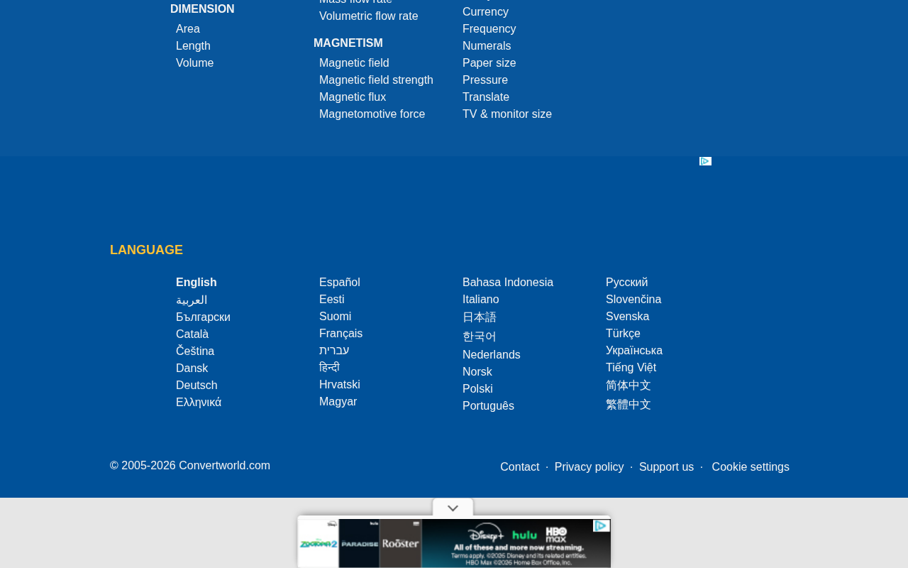This screenshot has height=568, width=908.
Task: Open the TV & monitor size converter
Action: point(507,114)
